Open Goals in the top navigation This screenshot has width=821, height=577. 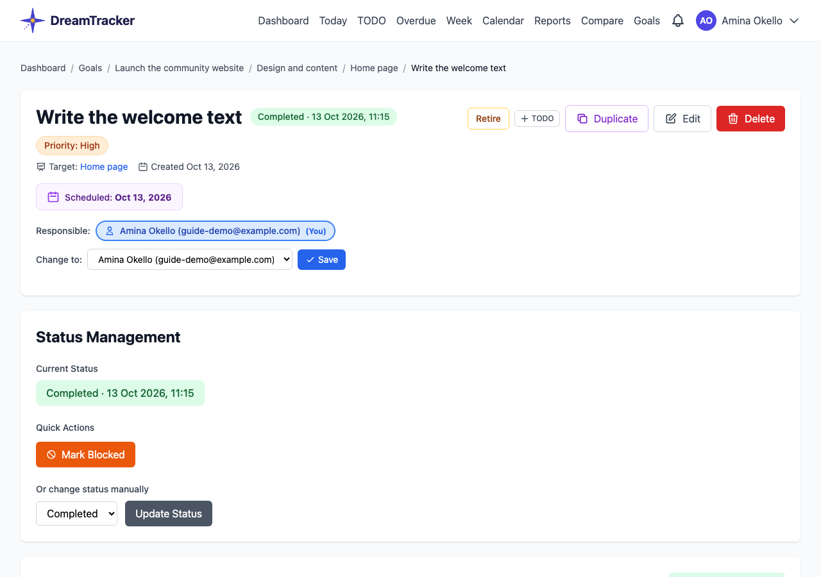pyautogui.click(x=647, y=21)
